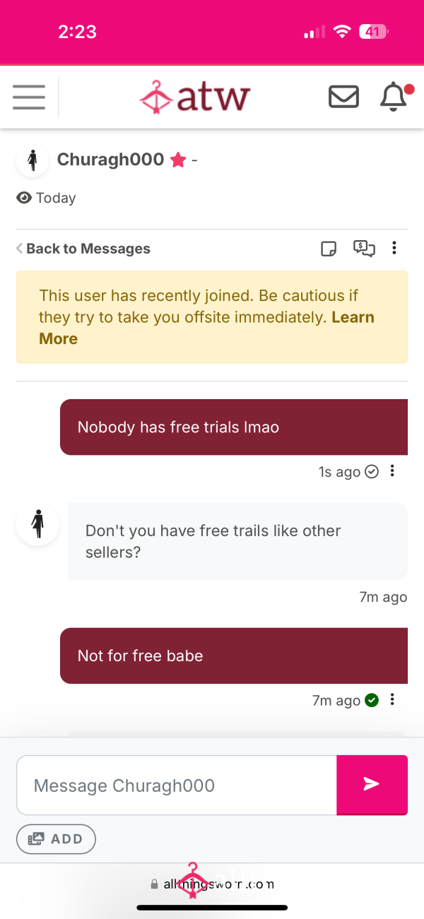The image size is (424, 919).
Task: Open the notifications bell
Action: tap(394, 97)
